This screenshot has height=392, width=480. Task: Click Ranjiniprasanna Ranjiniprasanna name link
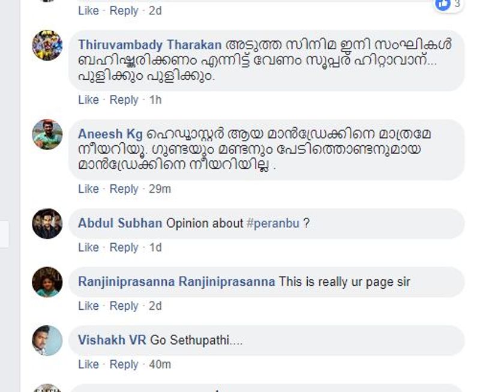tap(176, 282)
